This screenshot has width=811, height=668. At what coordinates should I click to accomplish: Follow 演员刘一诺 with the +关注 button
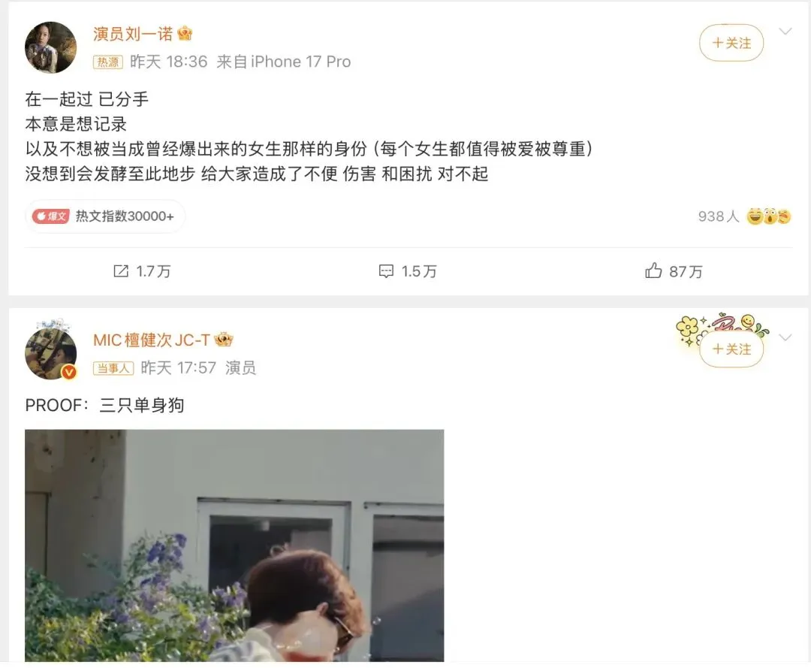(731, 43)
